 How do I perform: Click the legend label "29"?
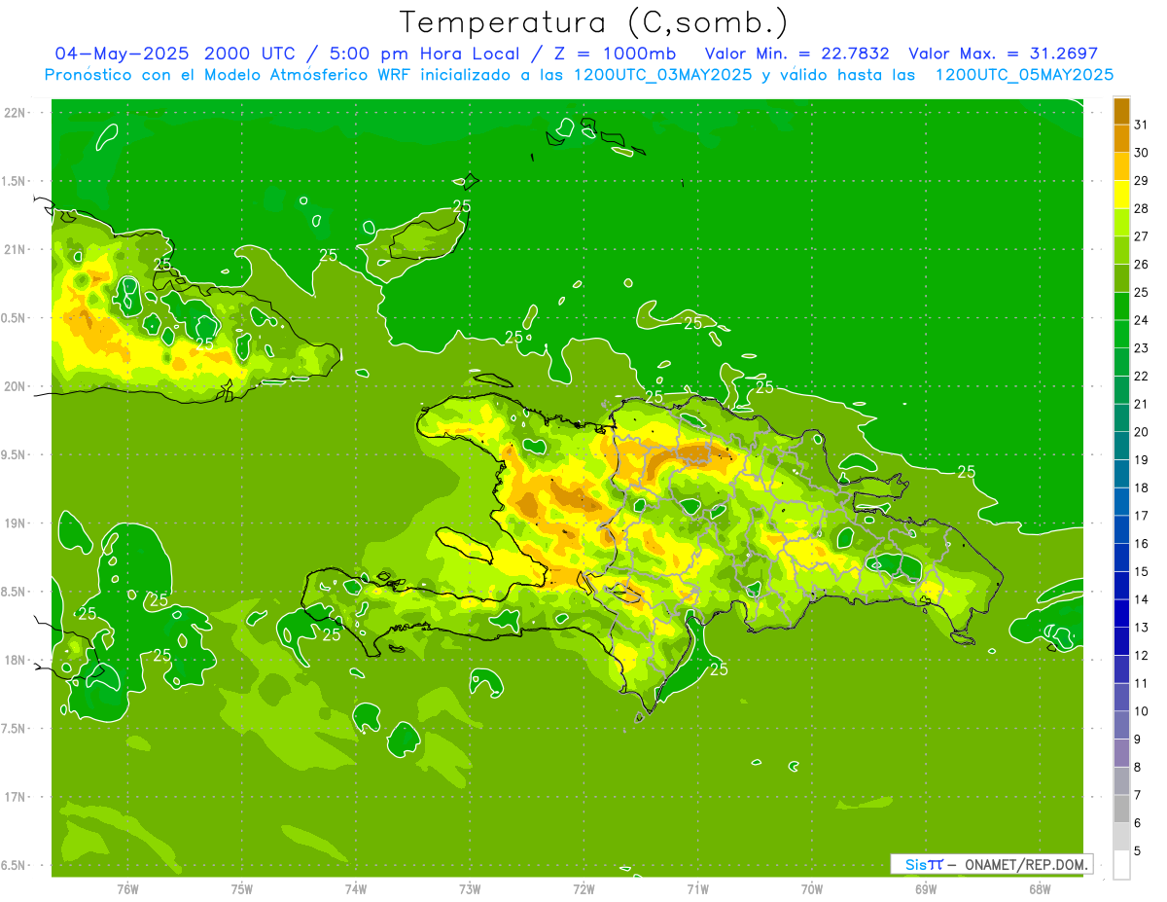click(1141, 181)
